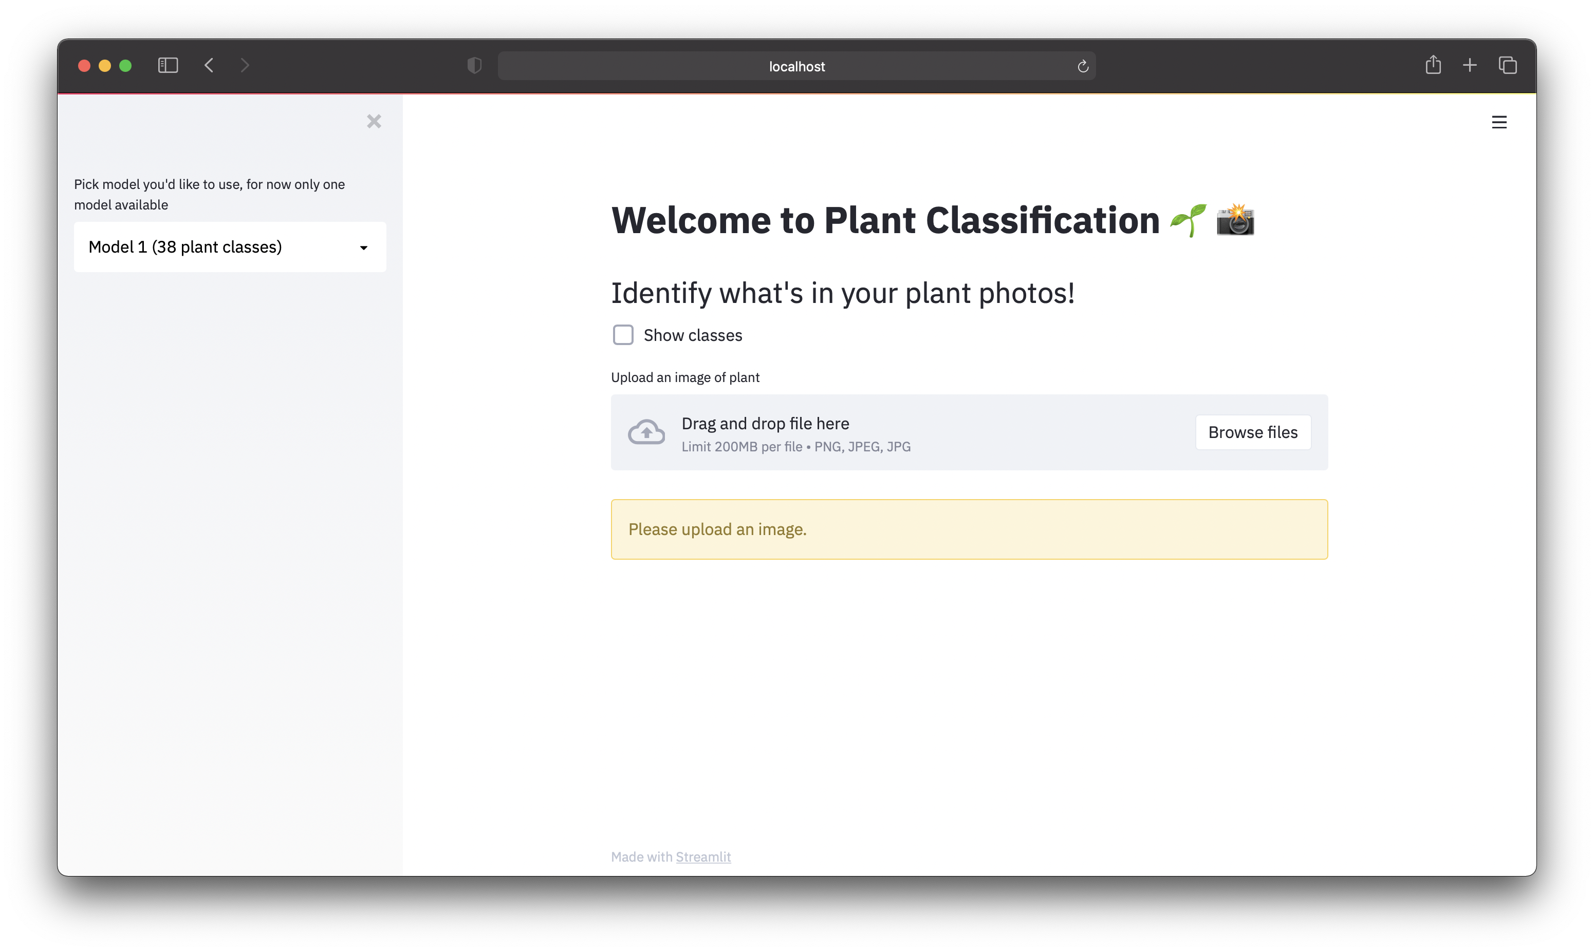Toggle the Safari sidebar panel icon
This screenshot has width=1594, height=952.
(x=168, y=65)
